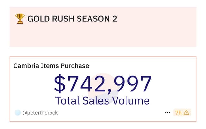This screenshot has height=129, width=206.
Task: Click the word "SEASON" in the banner
Action: pyautogui.click(x=93, y=19)
